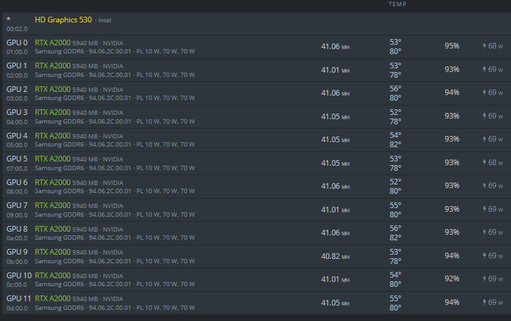Select the GPU 8 row label
The height and width of the screenshot is (321, 511).
(17, 229)
